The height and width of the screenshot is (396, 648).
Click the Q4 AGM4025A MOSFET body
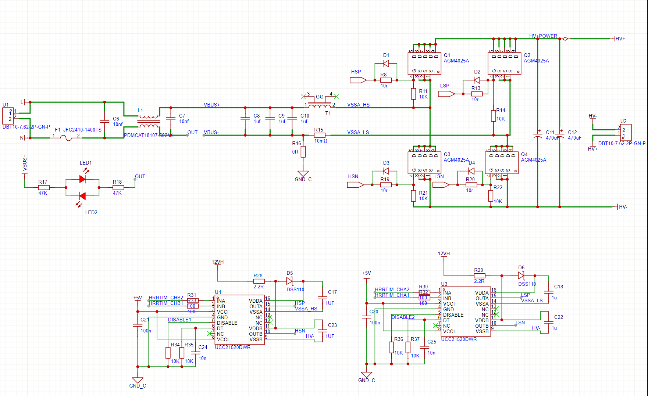coord(501,163)
